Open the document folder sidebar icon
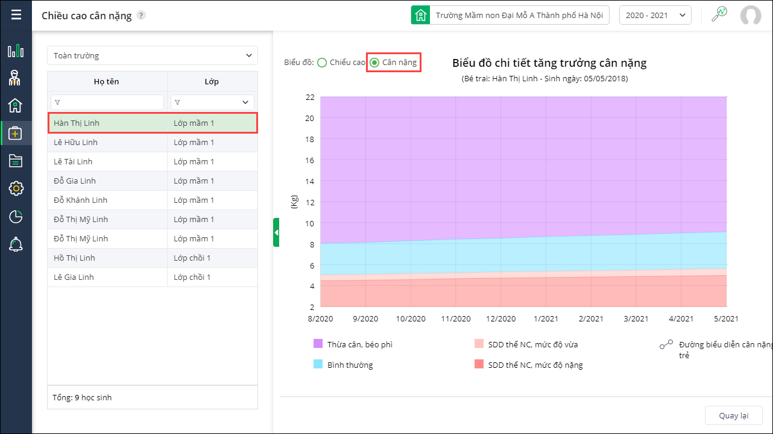 (x=16, y=161)
